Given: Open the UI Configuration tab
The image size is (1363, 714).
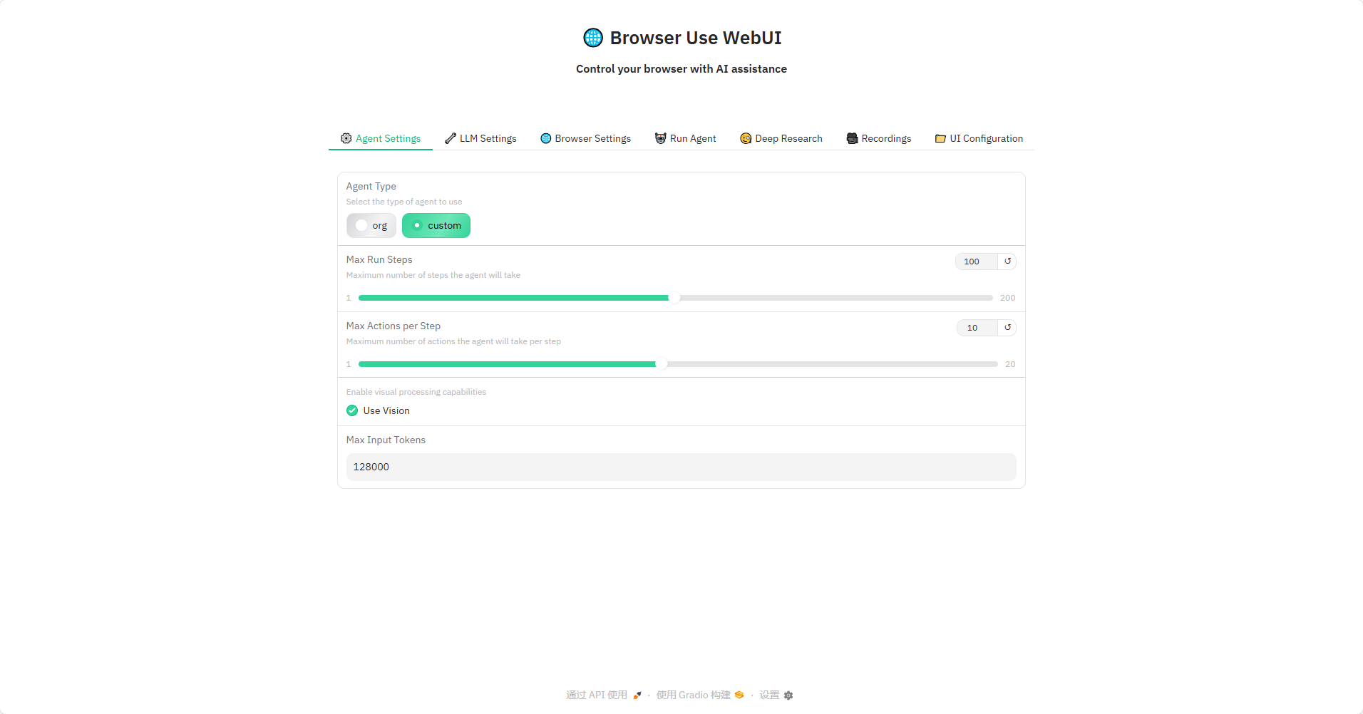Looking at the screenshot, I should click(x=979, y=138).
